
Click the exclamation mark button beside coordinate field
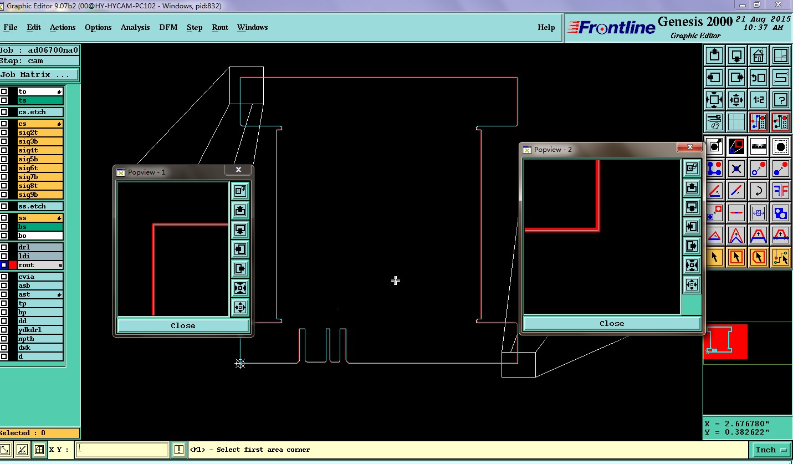click(x=178, y=450)
